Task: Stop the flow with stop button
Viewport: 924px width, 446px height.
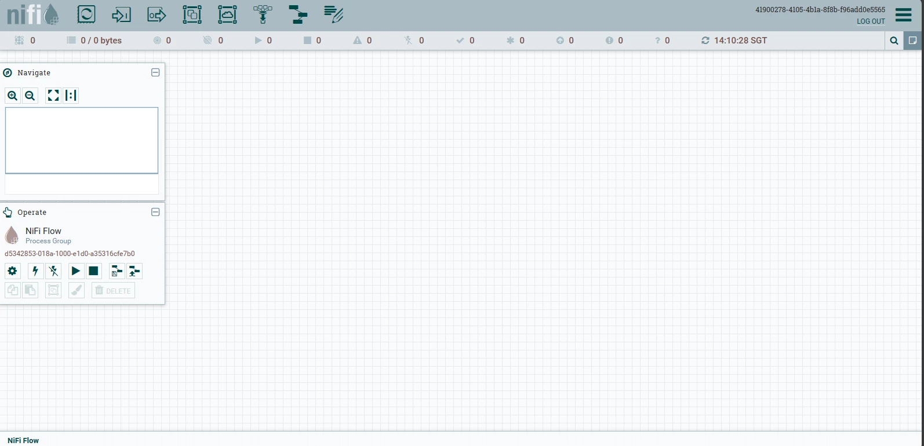Action: pyautogui.click(x=93, y=271)
